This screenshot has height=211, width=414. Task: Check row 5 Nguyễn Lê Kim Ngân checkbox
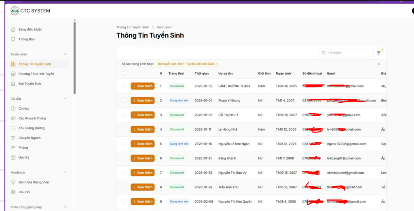coord(124,143)
